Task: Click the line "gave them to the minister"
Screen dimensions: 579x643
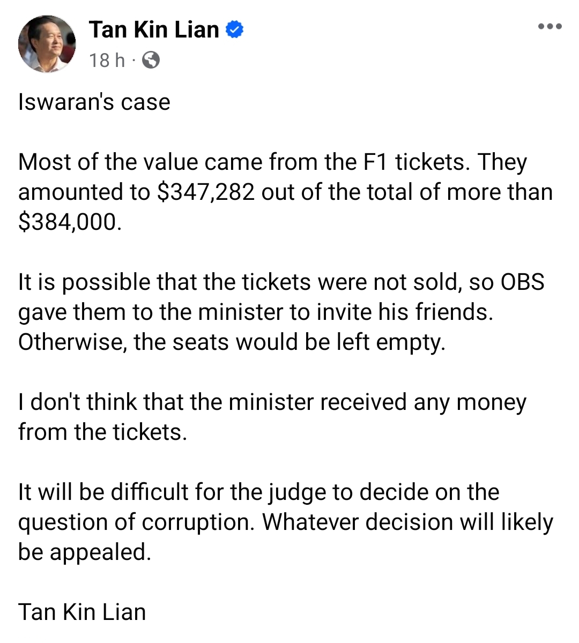Action: click(x=256, y=312)
